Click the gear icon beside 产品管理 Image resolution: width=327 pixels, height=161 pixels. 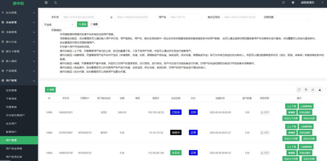[x=3, y=71]
